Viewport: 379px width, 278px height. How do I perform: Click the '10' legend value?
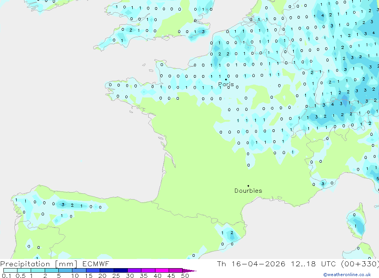[x=75, y=276]
